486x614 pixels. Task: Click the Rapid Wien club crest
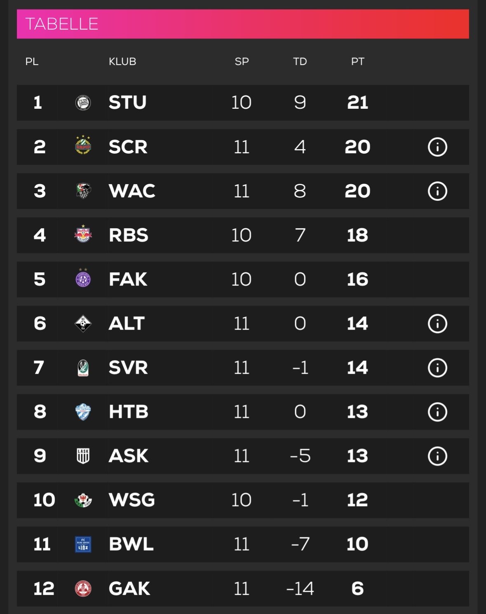pyautogui.click(x=83, y=145)
